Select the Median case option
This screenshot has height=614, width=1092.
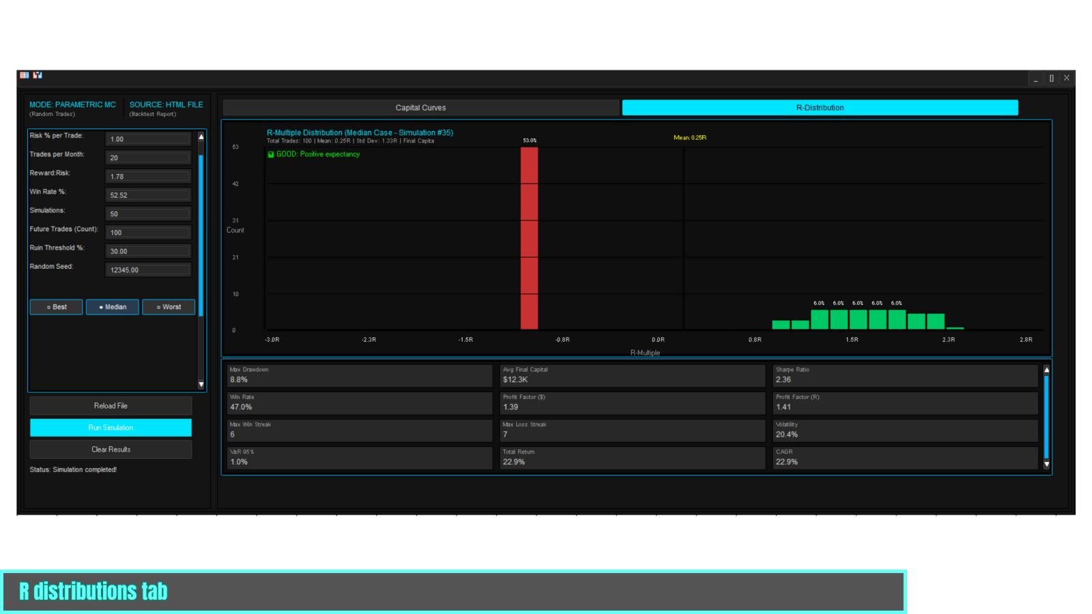coord(113,307)
